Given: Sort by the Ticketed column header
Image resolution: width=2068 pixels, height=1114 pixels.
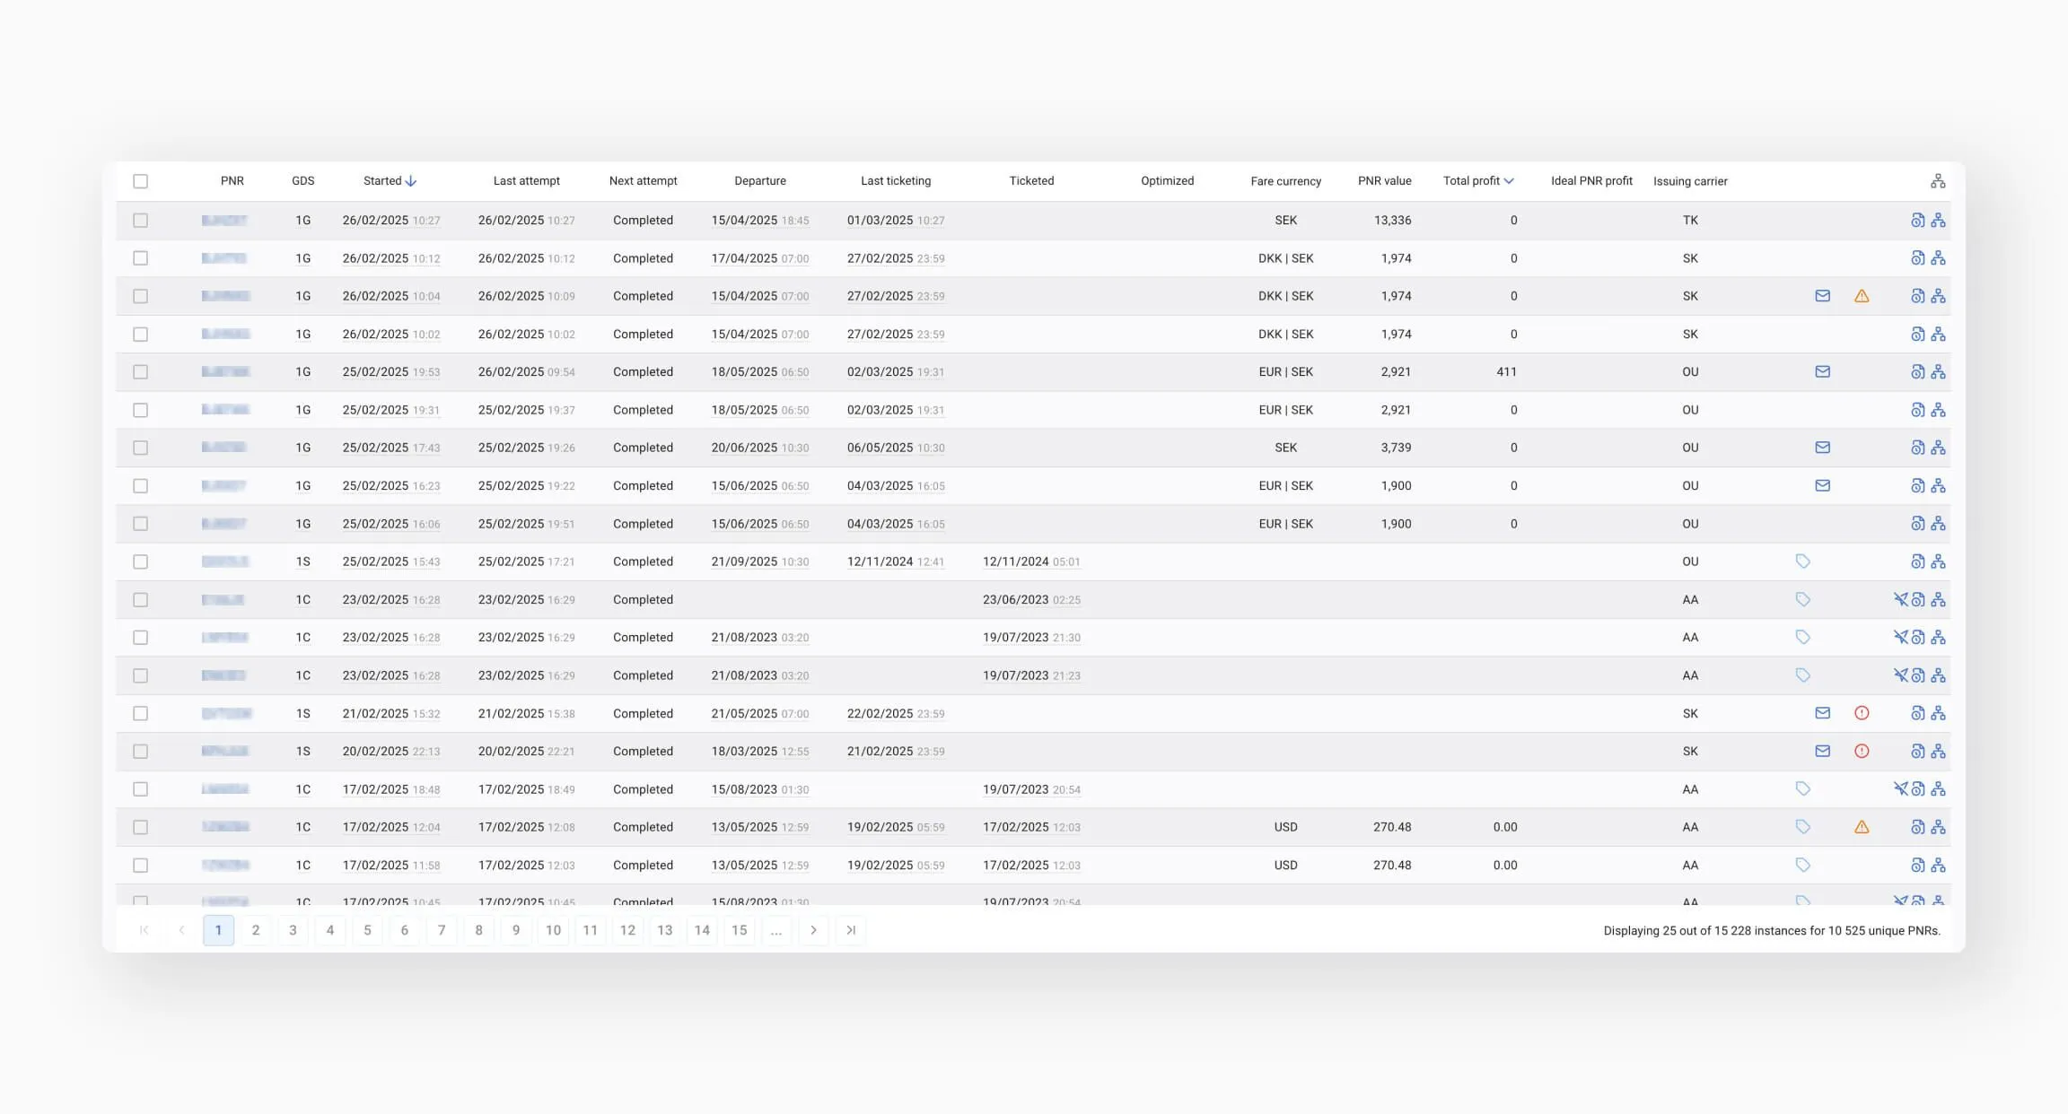Looking at the screenshot, I should (x=1030, y=180).
